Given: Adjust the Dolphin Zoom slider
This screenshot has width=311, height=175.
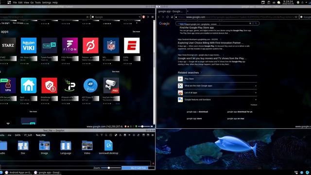Looking at the screenshot, I should pyautogui.click(x=111, y=168).
